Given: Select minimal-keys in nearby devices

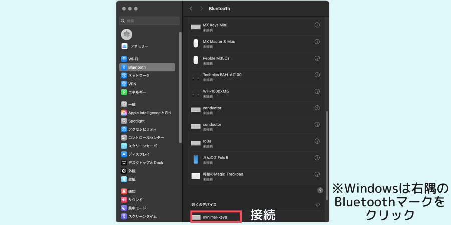Looking at the screenshot, I should [x=215, y=217].
